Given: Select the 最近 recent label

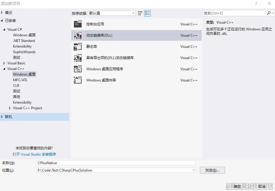Looking at the screenshot, I should (9, 12).
